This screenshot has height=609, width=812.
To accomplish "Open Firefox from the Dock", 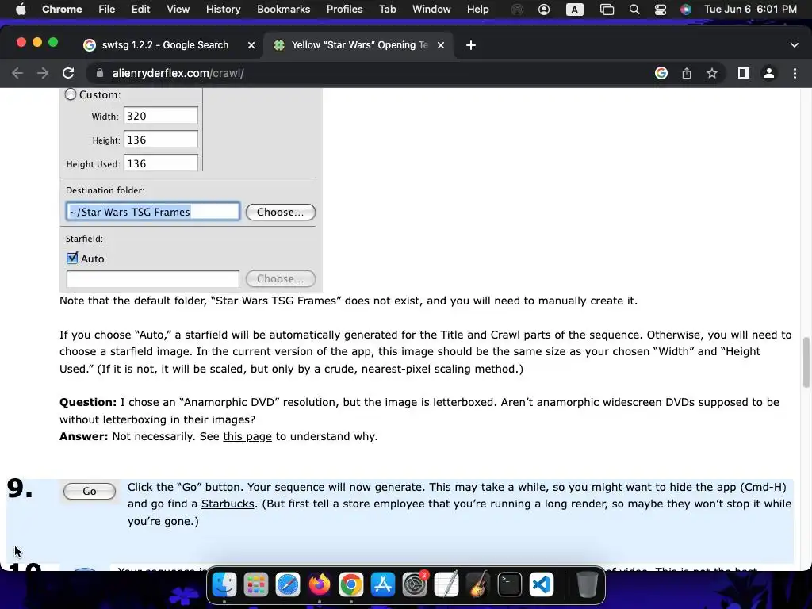I will tap(320, 584).
